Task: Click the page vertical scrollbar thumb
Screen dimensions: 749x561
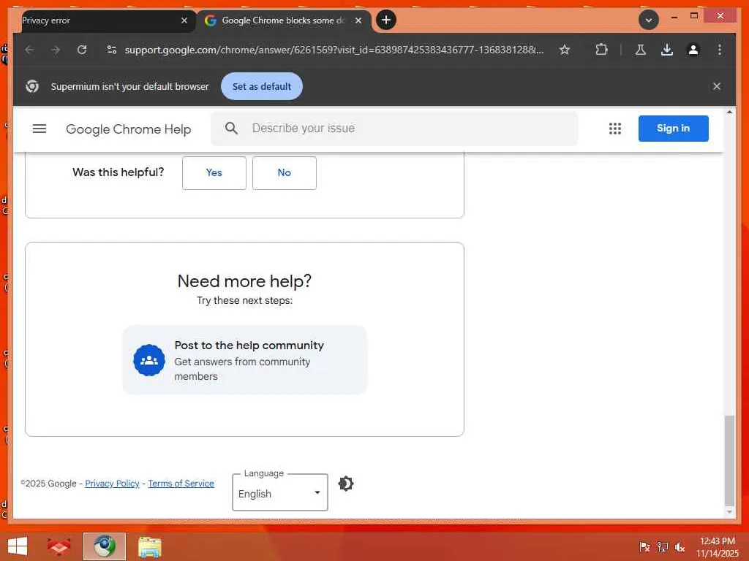Action: coord(729,460)
